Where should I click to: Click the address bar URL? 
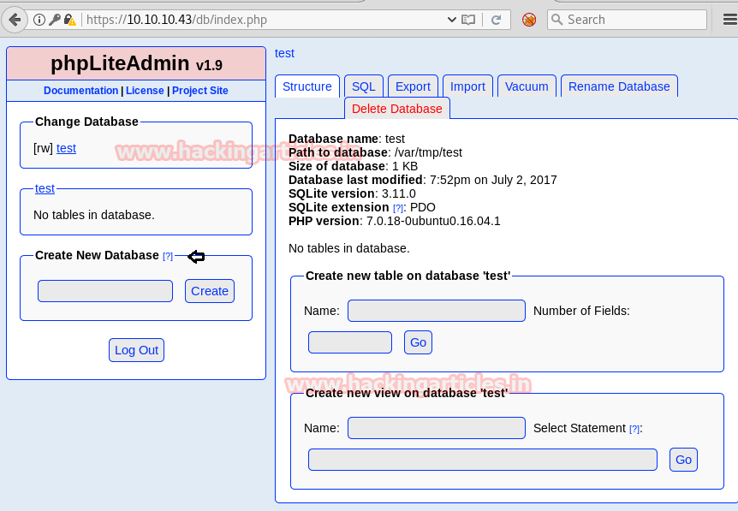pos(176,20)
